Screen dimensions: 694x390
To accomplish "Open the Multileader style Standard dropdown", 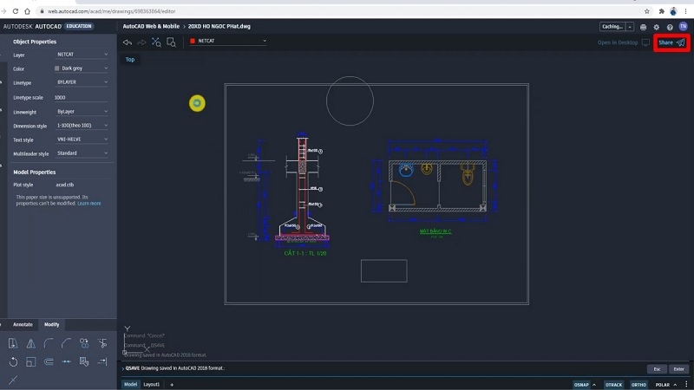I will click(x=82, y=153).
